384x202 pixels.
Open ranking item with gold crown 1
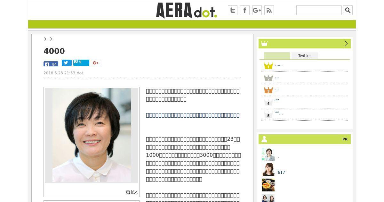click(x=279, y=65)
